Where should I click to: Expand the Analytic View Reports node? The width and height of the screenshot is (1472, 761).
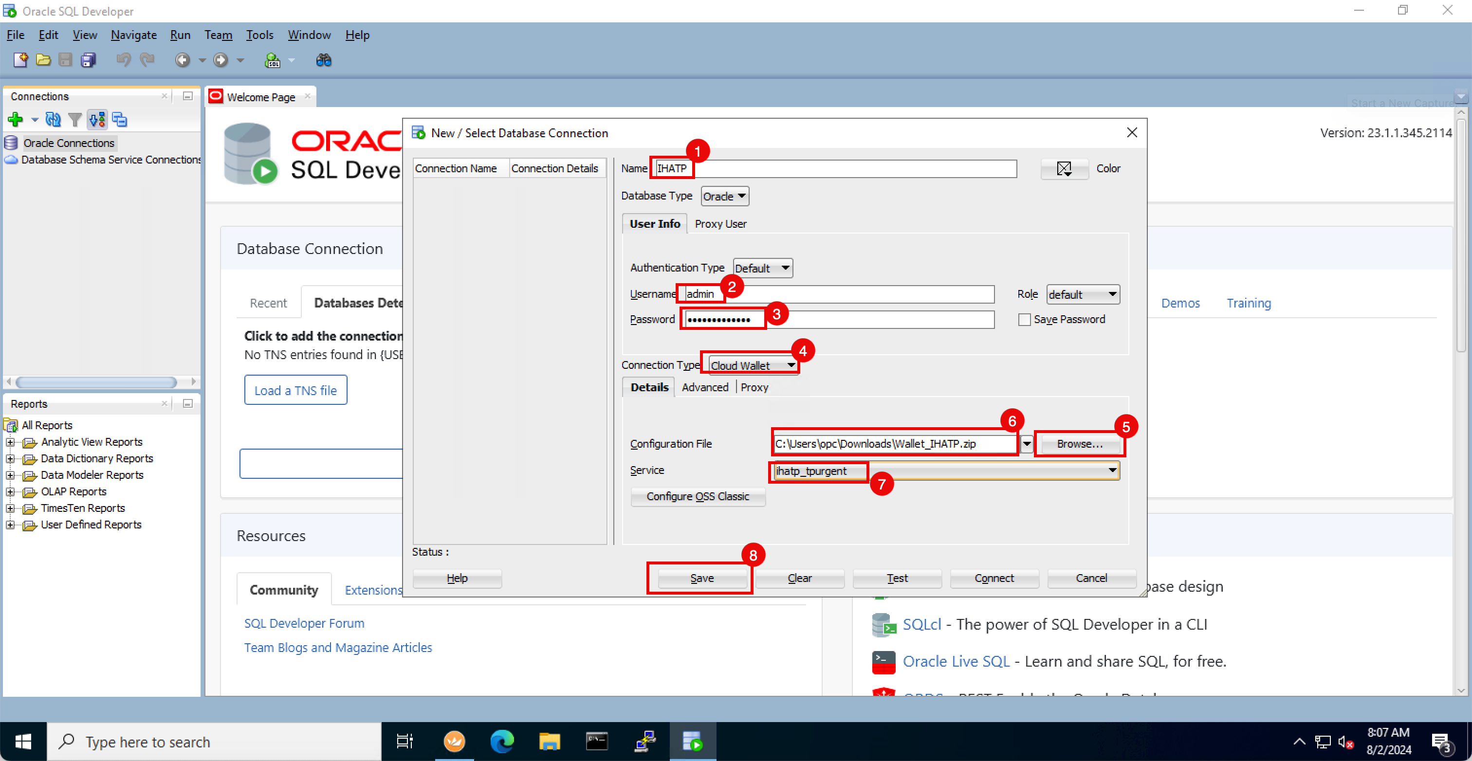10,442
